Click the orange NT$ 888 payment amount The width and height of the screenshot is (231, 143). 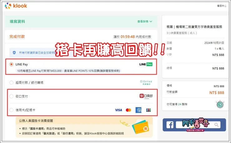[217, 93]
